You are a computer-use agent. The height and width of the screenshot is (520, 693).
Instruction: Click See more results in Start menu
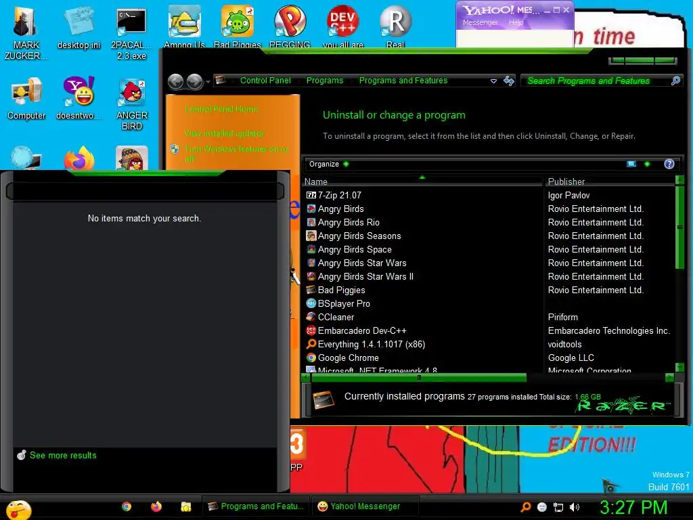(x=63, y=455)
